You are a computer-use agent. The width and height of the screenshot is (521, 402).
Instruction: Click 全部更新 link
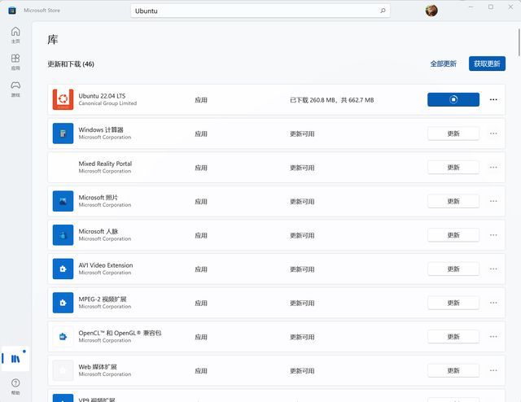click(443, 63)
